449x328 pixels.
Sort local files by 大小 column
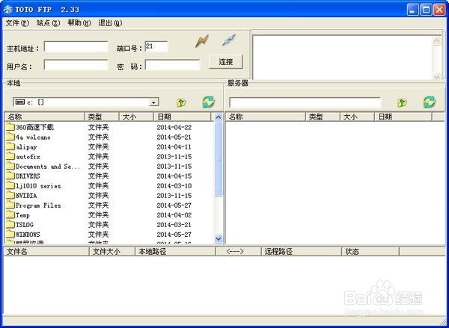click(136, 117)
